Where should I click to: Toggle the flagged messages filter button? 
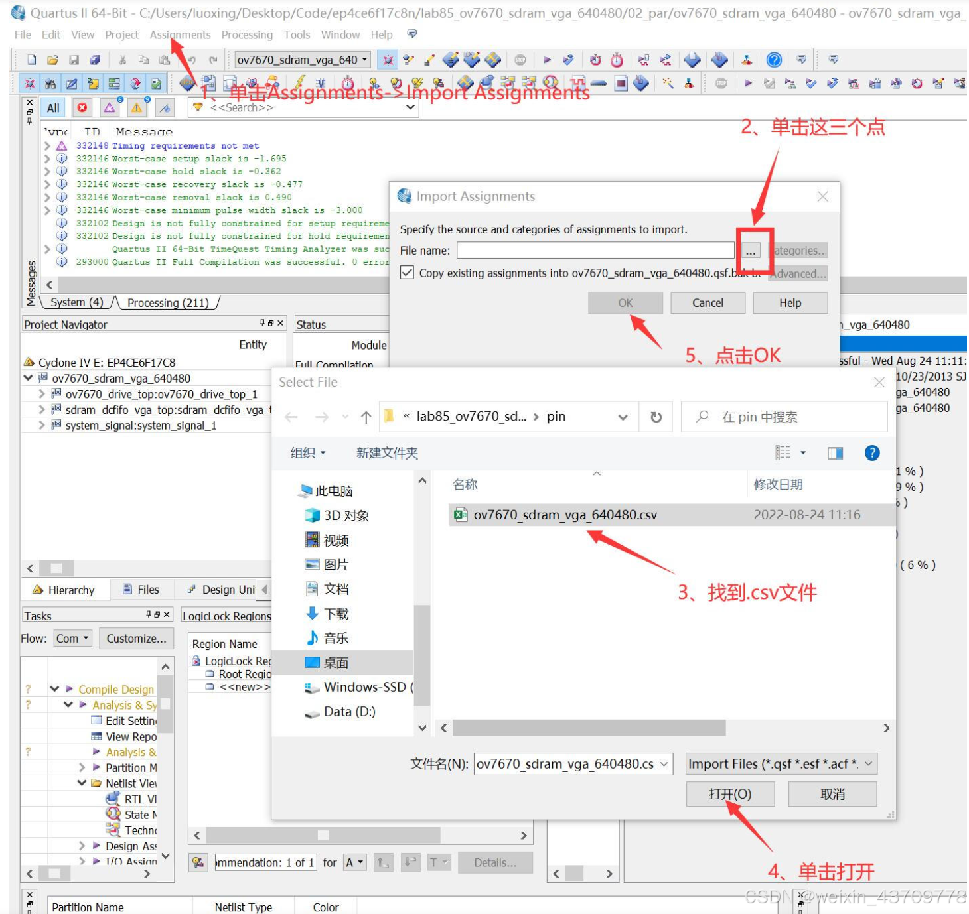coord(165,107)
